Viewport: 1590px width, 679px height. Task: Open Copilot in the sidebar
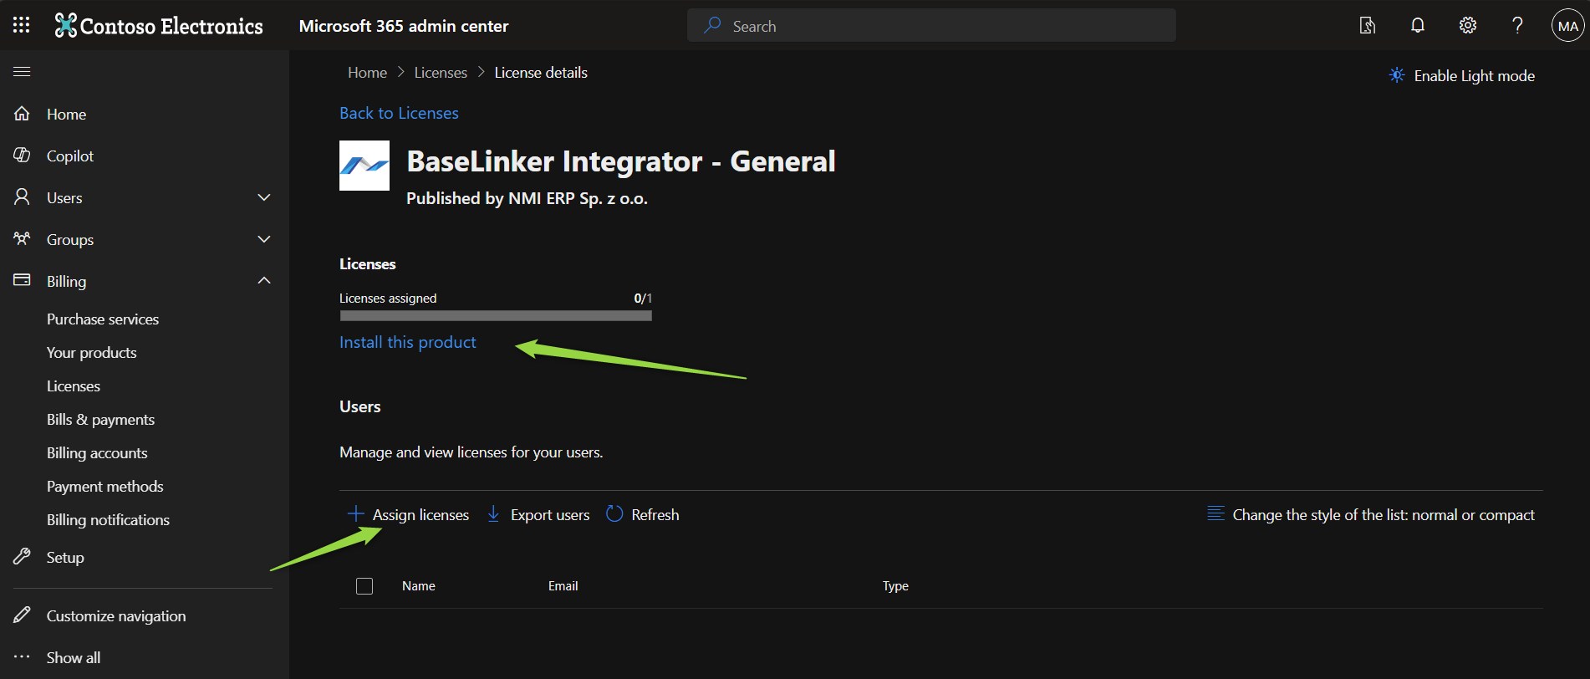[70, 156]
